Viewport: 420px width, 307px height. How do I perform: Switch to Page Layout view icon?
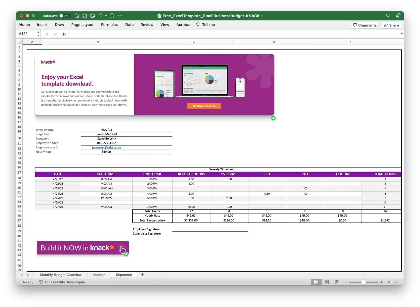(327, 282)
